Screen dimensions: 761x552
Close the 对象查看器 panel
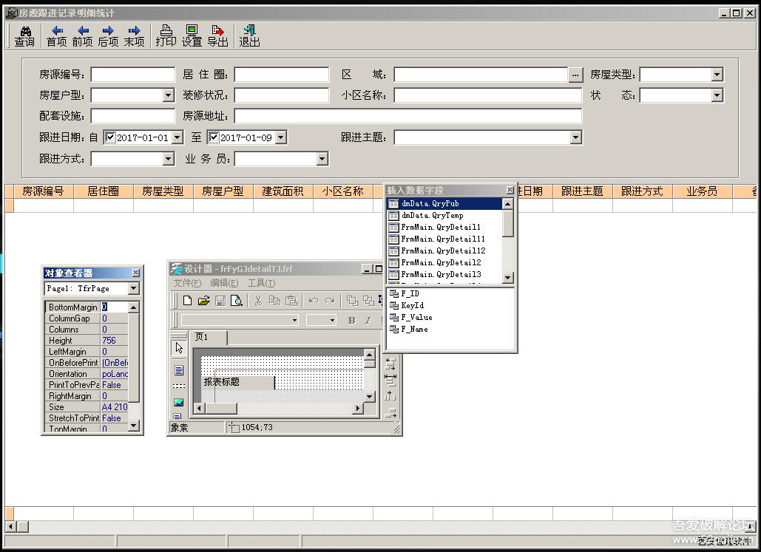tap(136, 273)
